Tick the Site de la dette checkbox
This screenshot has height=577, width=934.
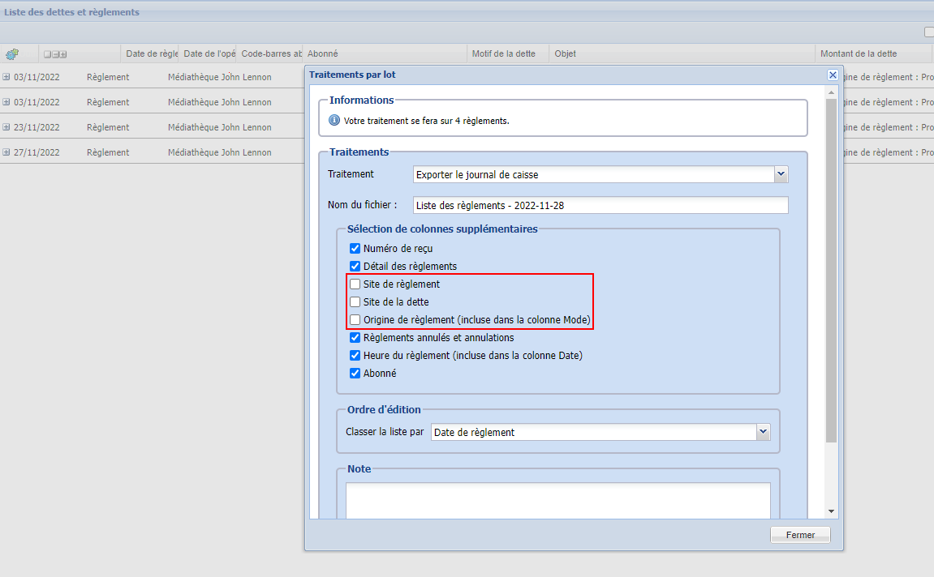coord(355,302)
